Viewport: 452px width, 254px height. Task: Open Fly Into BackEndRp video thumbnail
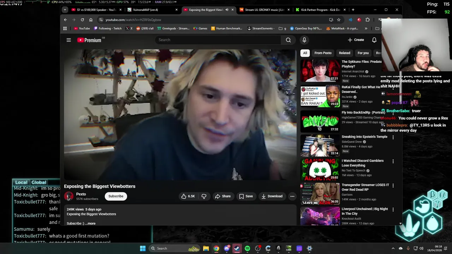point(320,121)
